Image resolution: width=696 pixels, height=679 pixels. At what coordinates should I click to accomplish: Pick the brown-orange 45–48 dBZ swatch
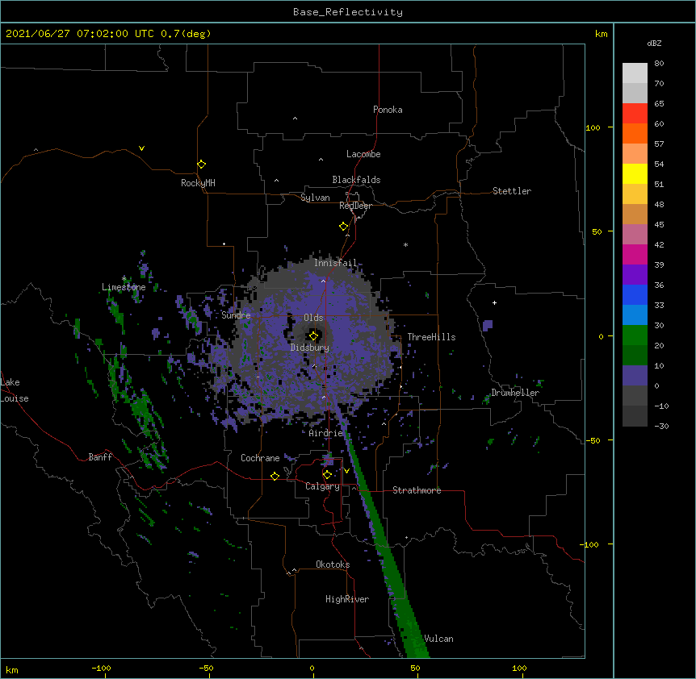pos(635,214)
